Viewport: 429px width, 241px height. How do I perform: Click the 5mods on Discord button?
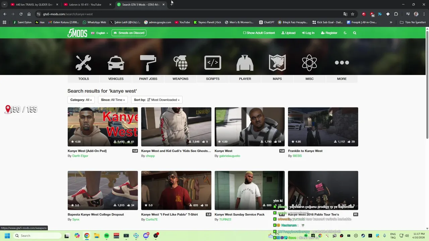129,33
